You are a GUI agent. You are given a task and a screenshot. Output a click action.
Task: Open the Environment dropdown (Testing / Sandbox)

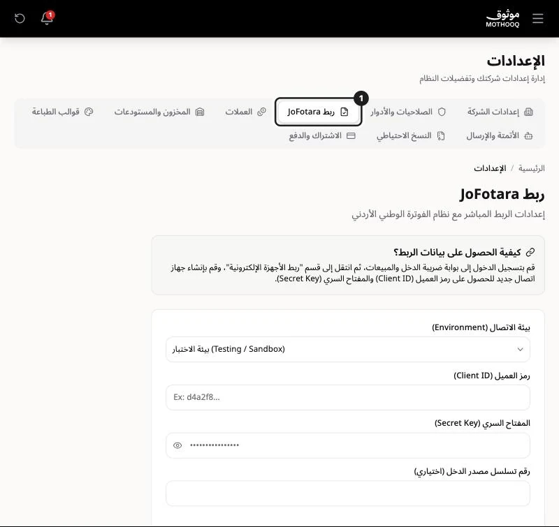coord(348,349)
